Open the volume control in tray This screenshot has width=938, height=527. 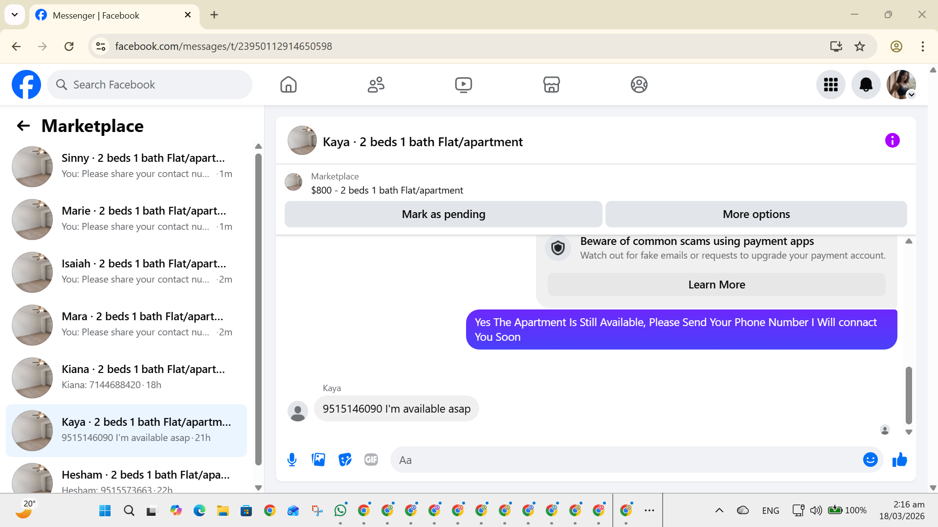pyautogui.click(x=816, y=510)
